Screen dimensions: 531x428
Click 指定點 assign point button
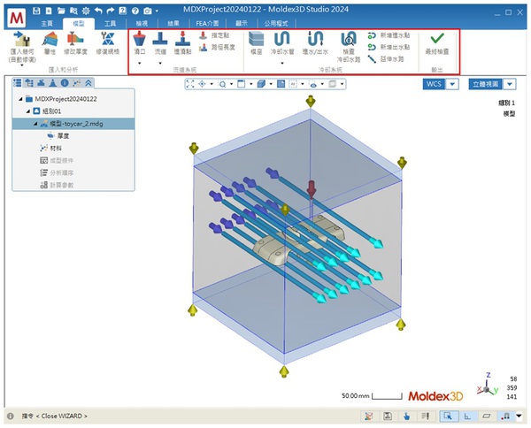215,34
